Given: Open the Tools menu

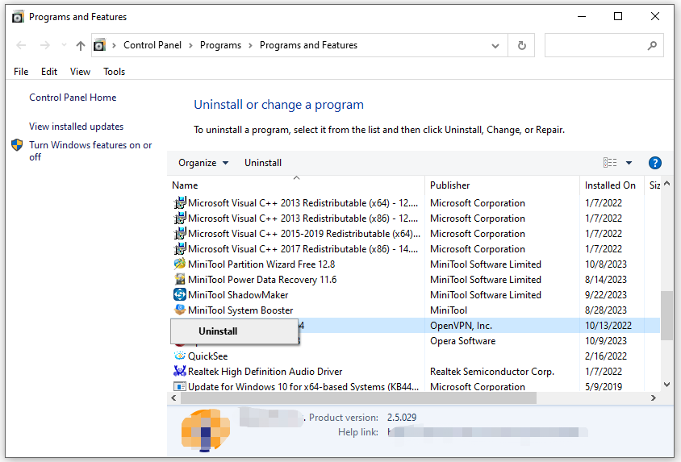Looking at the screenshot, I should 115,72.
